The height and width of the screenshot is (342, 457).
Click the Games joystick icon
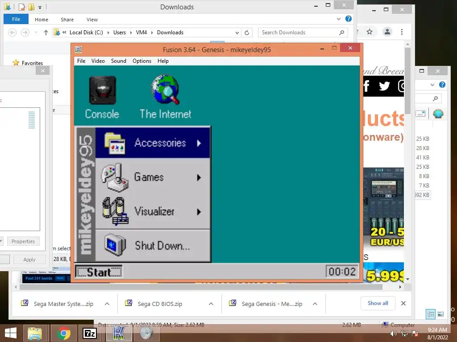click(115, 177)
